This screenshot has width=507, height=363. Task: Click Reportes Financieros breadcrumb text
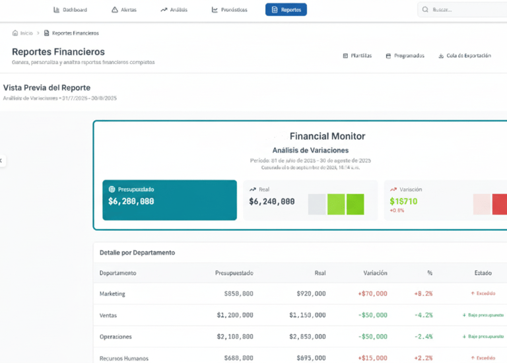(x=75, y=33)
